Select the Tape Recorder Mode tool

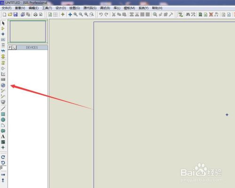(x=3, y=80)
